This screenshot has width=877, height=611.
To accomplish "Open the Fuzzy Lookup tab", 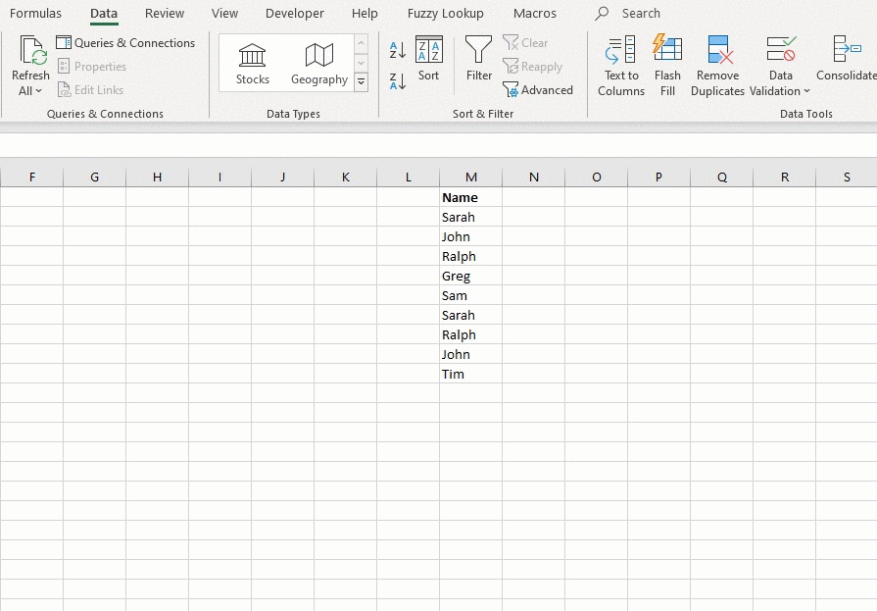I will (446, 14).
